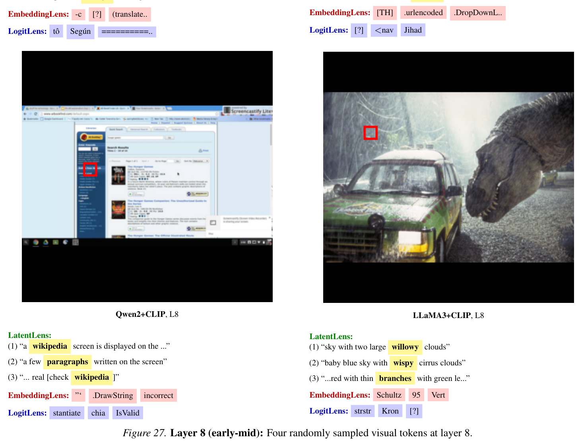
Task: Click the "<nav" token
Action: 384,30
